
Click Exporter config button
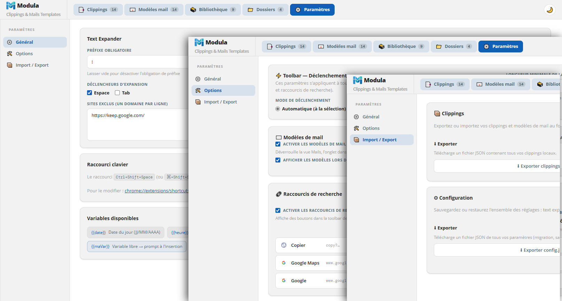(498, 250)
